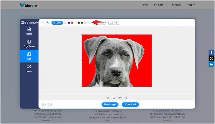Open the Edge Refine tab

click(29, 44)
